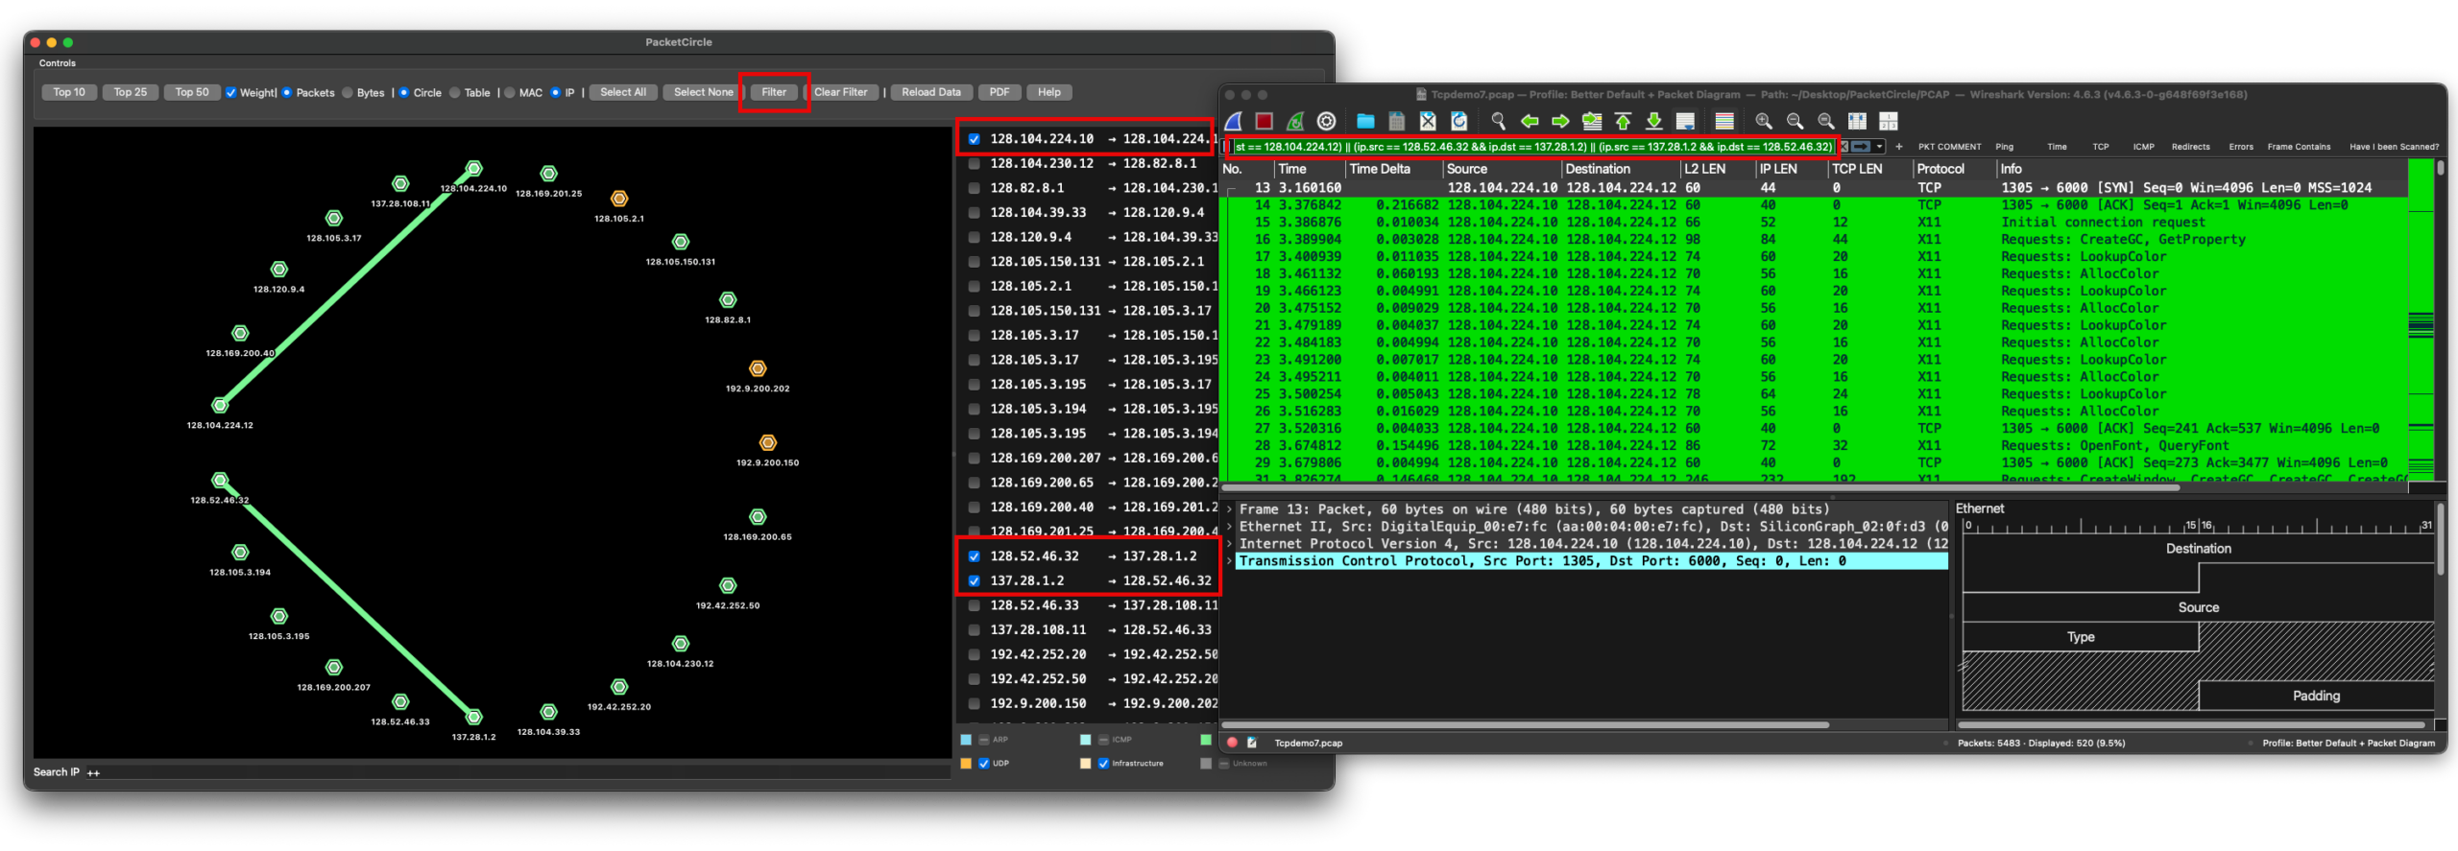The height and width of the screenshot is (851, 2458).
Task: Click the Filter button in PacketCircle
Action: (774, 93)
